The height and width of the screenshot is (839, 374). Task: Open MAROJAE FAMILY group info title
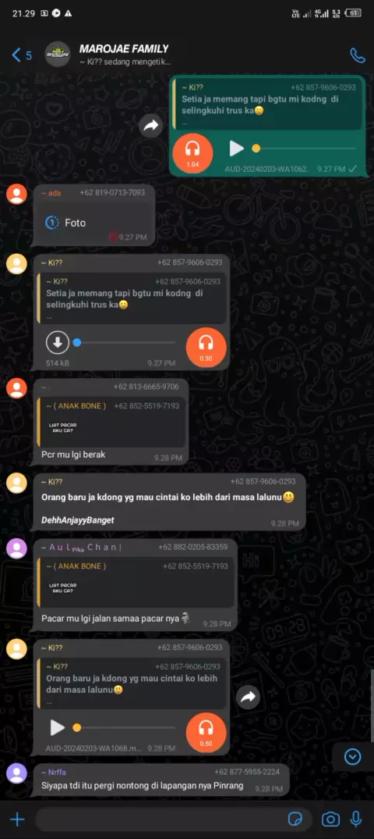(123, 48)
